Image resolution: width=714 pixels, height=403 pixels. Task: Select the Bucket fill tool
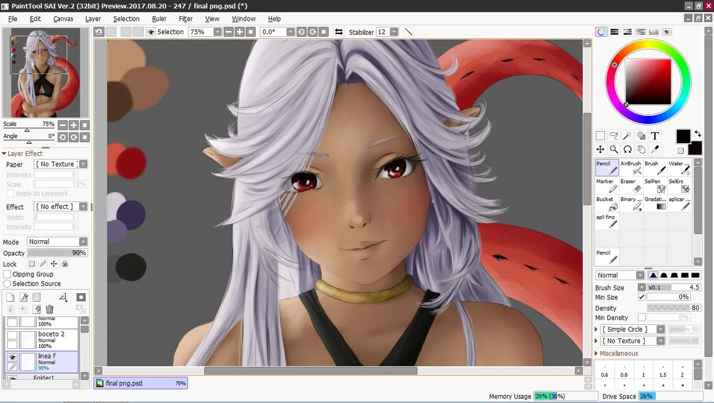(x=607, y=203)
